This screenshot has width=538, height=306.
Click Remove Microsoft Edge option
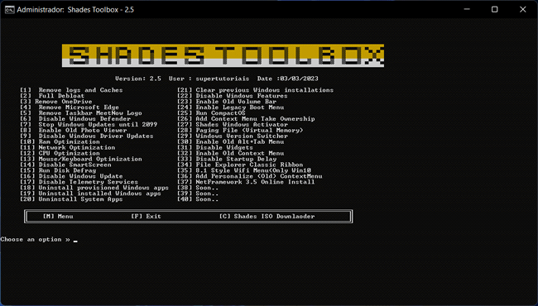pyautogui.click(x=70, y=108)
